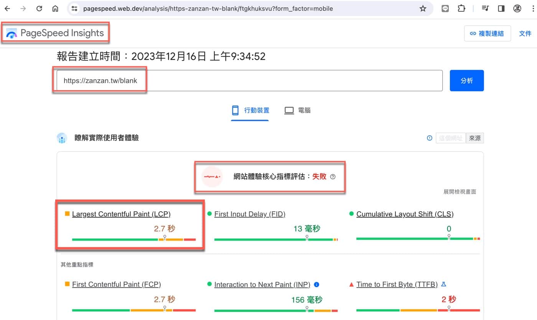Click the field data chart icon
537x320 pixels.
click(x=62, y=138)
